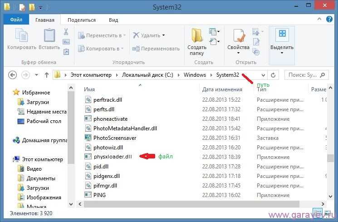Select the pidgenx.dll file
The width and height of the screenshot is (338, 222).
click(107, 176)
